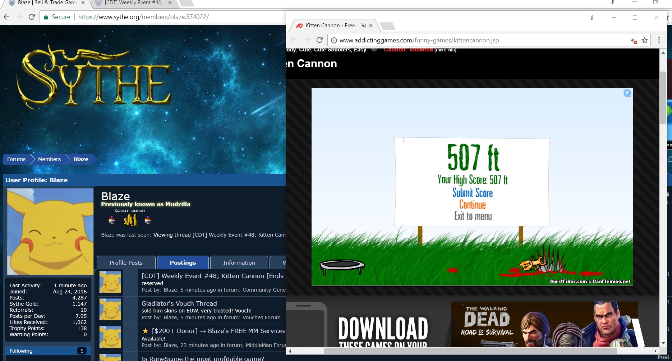Open Gladiator's Vouch Thread link
The image size is (672, 361).
[179, 303]
